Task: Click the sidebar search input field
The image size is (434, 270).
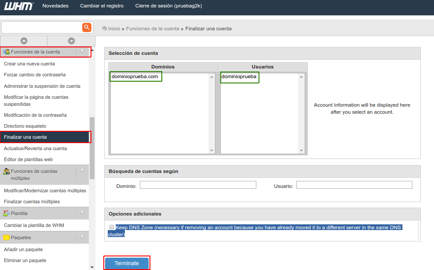Action: (x=41, y=27)
